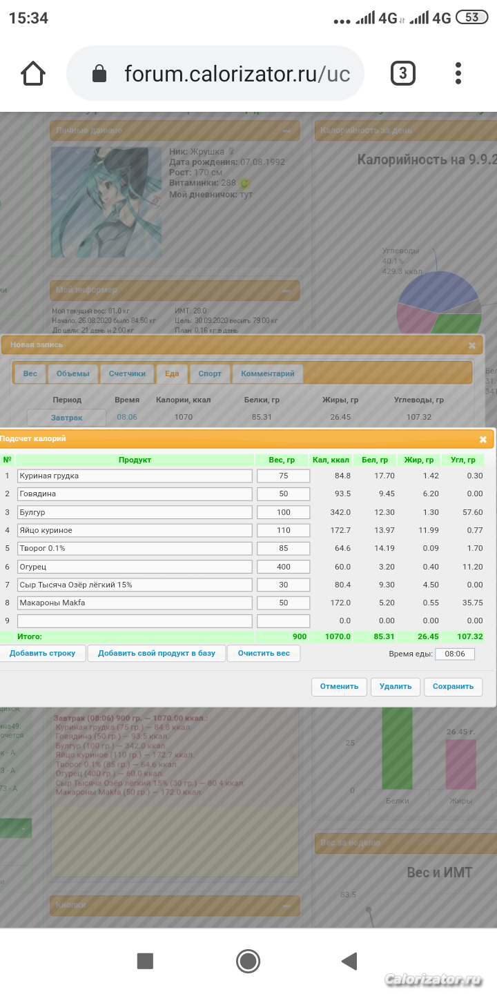Click the Сохранить button

click(x=453, y=686)
